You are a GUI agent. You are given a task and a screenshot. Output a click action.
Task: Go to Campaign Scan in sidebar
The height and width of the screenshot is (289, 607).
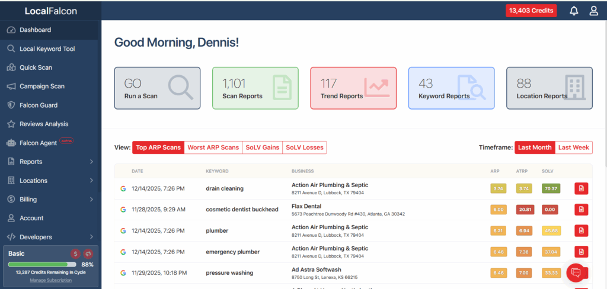pyautogui.click(x=41, y=86)
